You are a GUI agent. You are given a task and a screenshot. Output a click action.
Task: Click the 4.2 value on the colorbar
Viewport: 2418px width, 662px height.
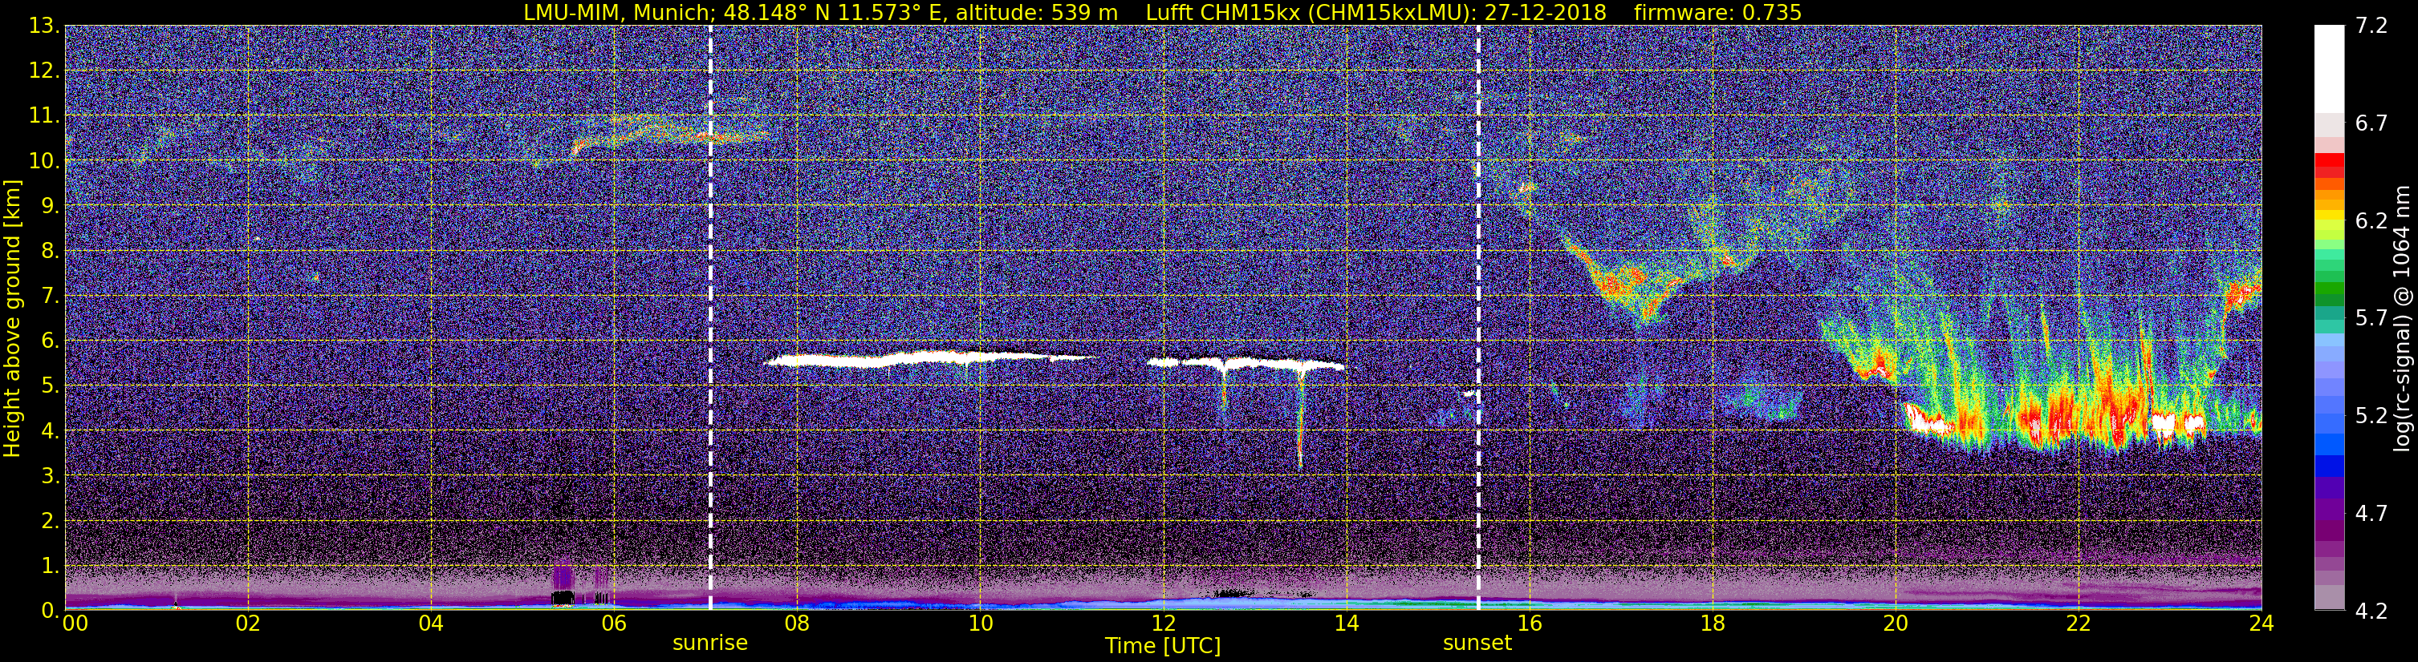pyautogui.click(x=2371, y=612)
